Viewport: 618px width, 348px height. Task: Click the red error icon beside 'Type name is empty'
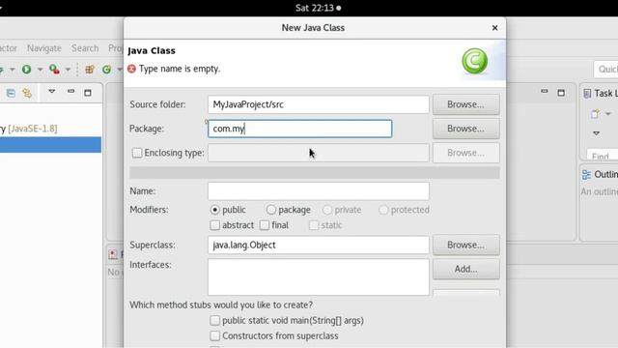131,69
